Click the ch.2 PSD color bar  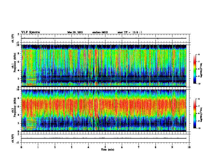pyautogui.click(x=195, y=114)
